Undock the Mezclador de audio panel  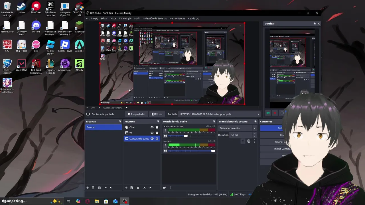[214, 122]
